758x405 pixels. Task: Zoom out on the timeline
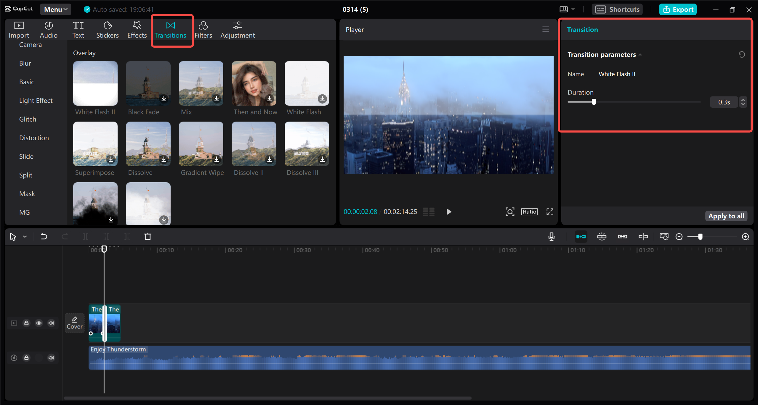(679, 236)
